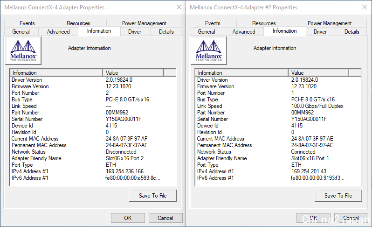
Task: Select Device Id row in Adapter Properties window
Action: pos(93,126)
